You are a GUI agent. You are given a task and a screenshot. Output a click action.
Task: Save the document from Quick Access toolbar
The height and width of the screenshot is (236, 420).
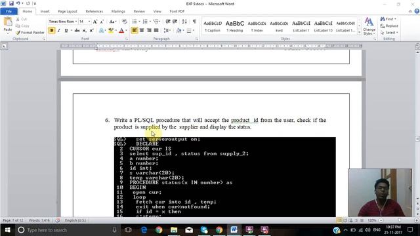[x=11, y=4]
